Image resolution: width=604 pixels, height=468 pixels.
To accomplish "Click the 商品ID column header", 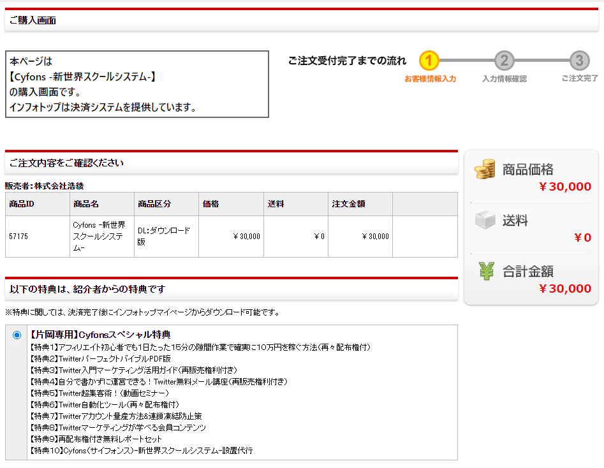I will (22, 204).
